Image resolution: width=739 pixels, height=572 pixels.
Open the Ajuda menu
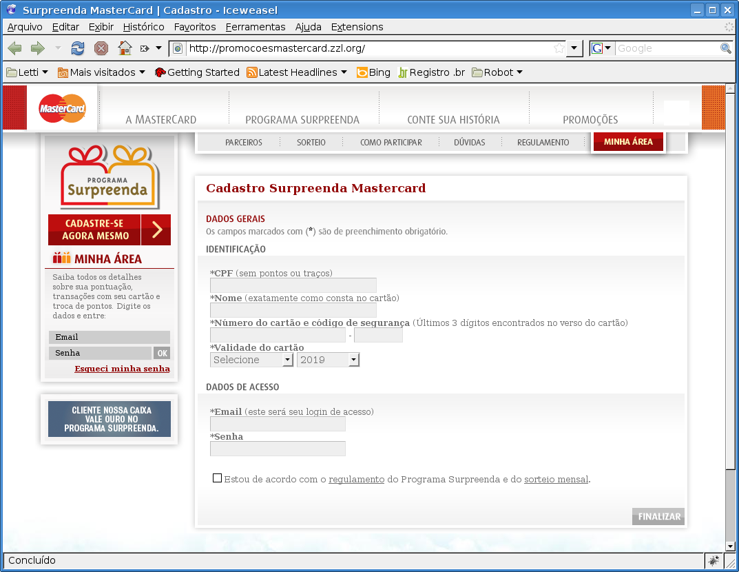coord(309,27)
